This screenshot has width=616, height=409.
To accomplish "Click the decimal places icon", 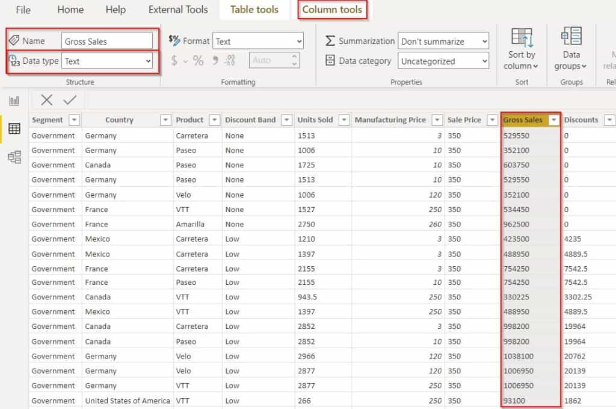I will (229, 60).
